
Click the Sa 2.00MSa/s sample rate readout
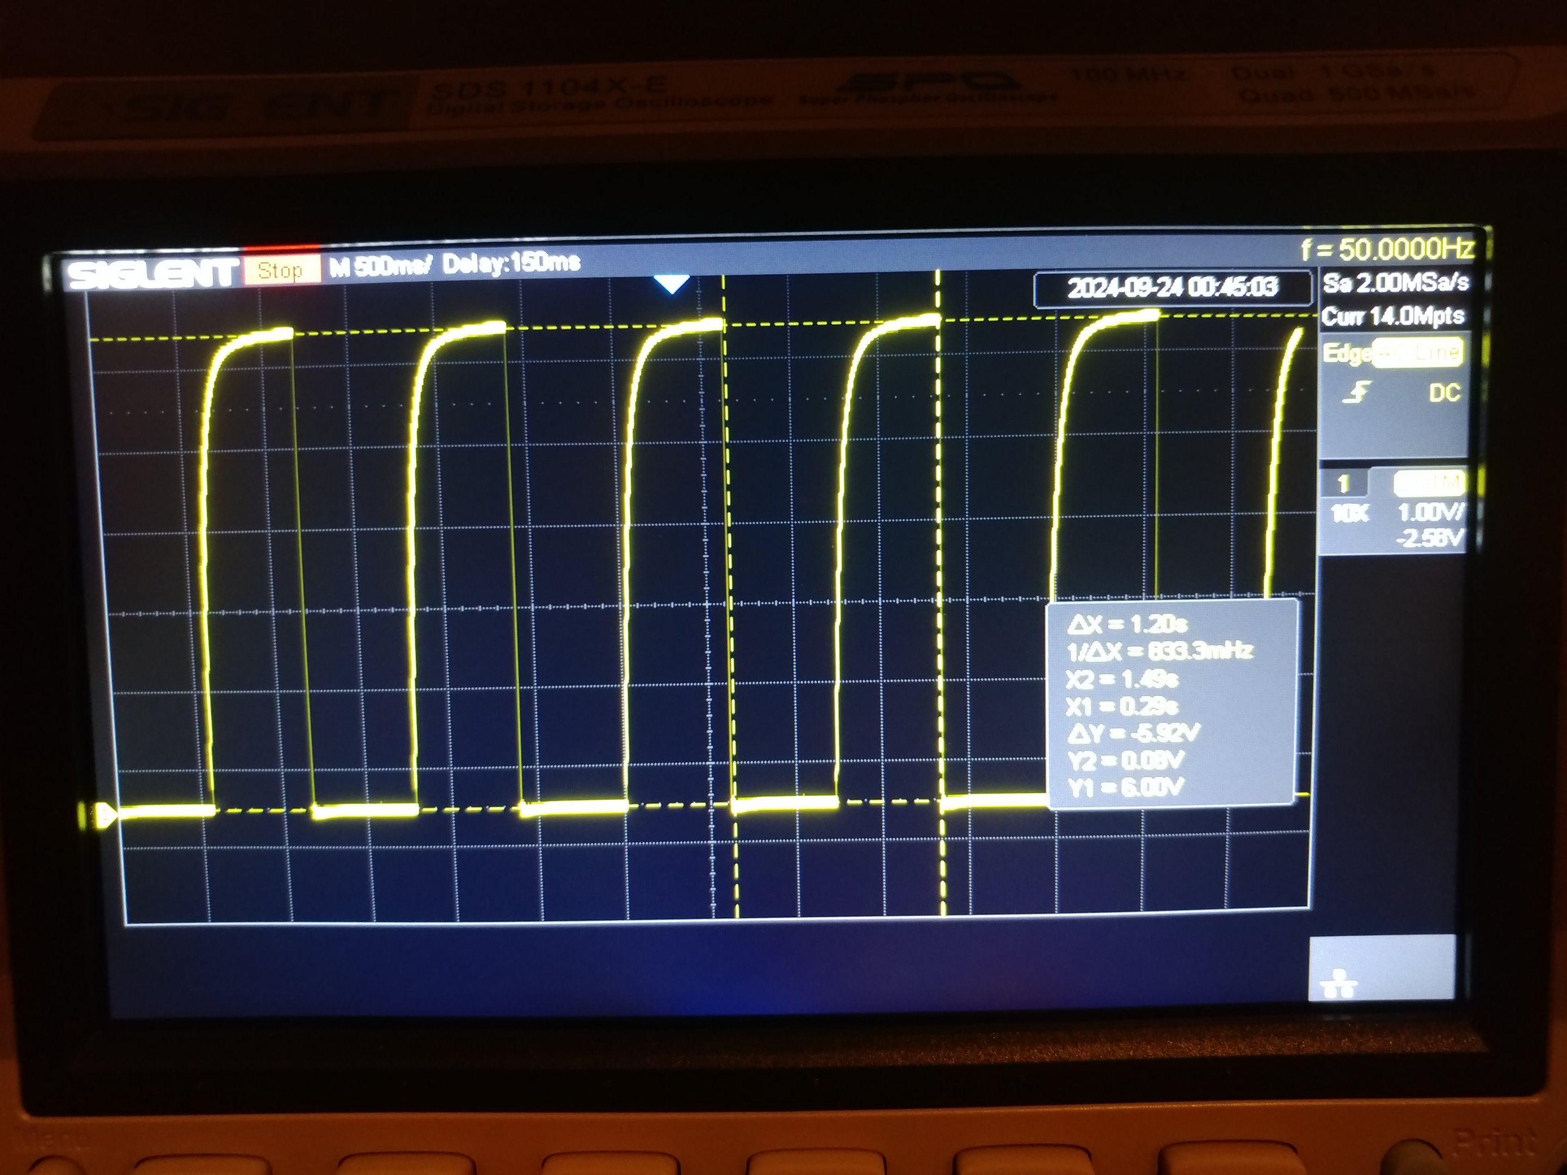pyautogui.click(x=1395, y=282)
